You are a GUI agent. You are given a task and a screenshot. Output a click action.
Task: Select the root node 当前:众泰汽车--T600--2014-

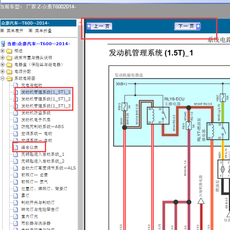click(x=38, y=44)
